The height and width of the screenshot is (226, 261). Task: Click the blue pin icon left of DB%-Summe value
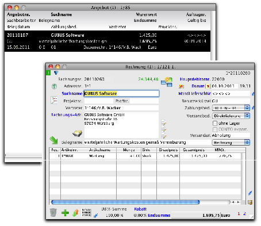95,216
